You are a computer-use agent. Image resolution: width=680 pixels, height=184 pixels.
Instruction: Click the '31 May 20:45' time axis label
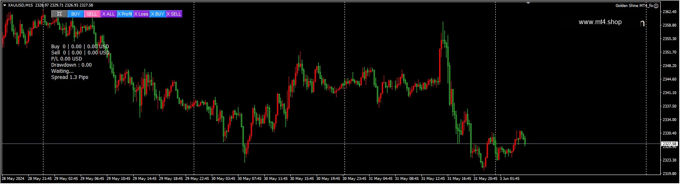coord(485,179)
